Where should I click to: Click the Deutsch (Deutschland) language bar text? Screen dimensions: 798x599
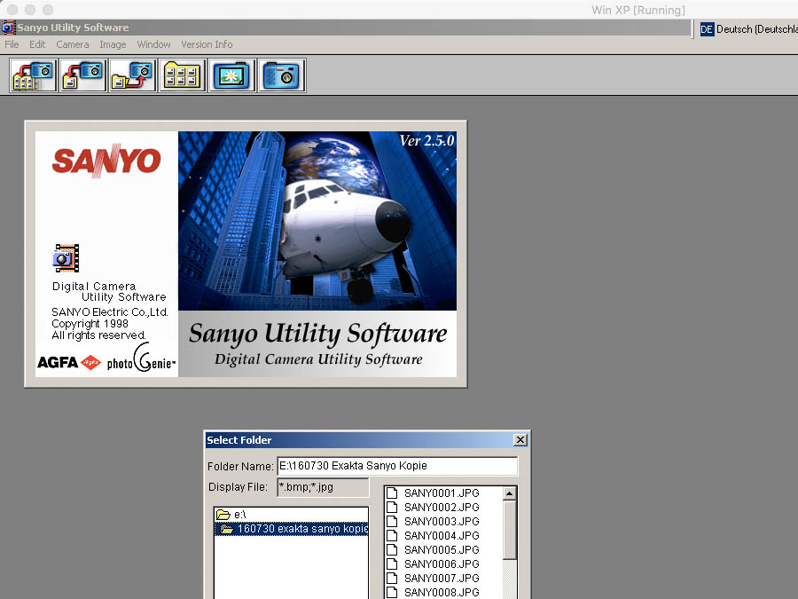pyautogui.click(x=757, y=29)
